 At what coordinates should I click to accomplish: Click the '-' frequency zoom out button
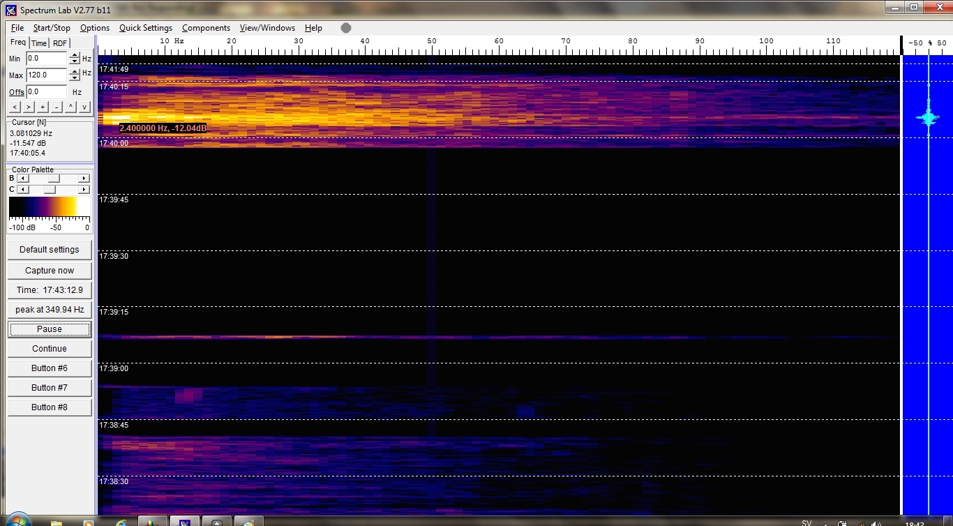[57, 107]
